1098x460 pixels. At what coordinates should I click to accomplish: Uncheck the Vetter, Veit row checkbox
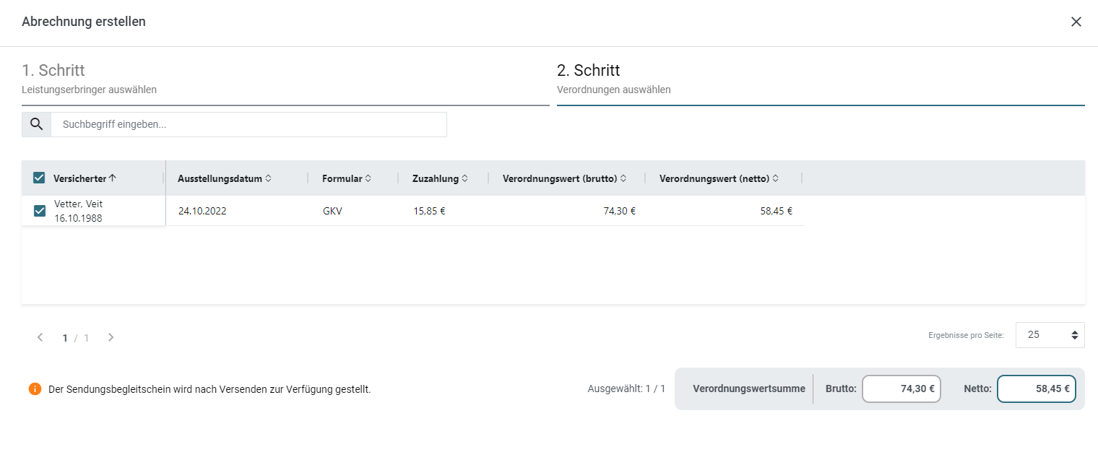(40, 211)
